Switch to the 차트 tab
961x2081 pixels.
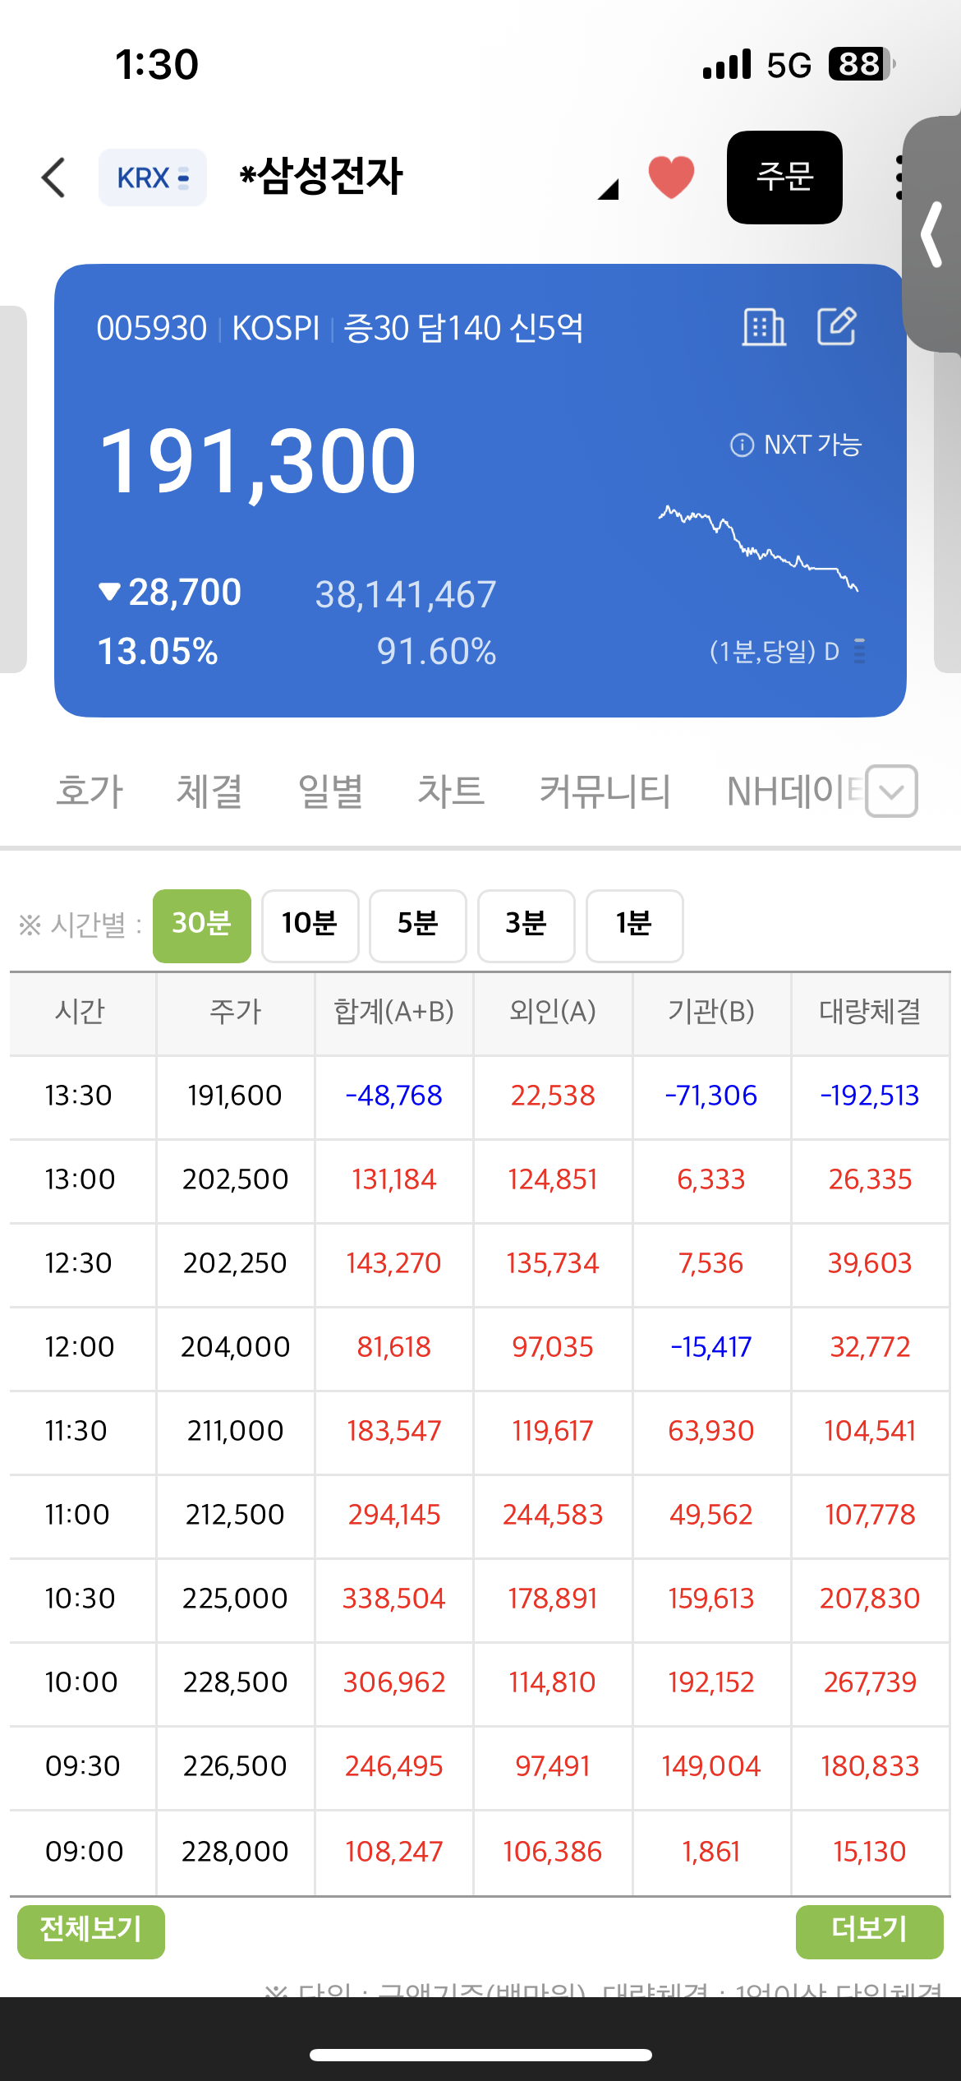(x=451, y=791)
